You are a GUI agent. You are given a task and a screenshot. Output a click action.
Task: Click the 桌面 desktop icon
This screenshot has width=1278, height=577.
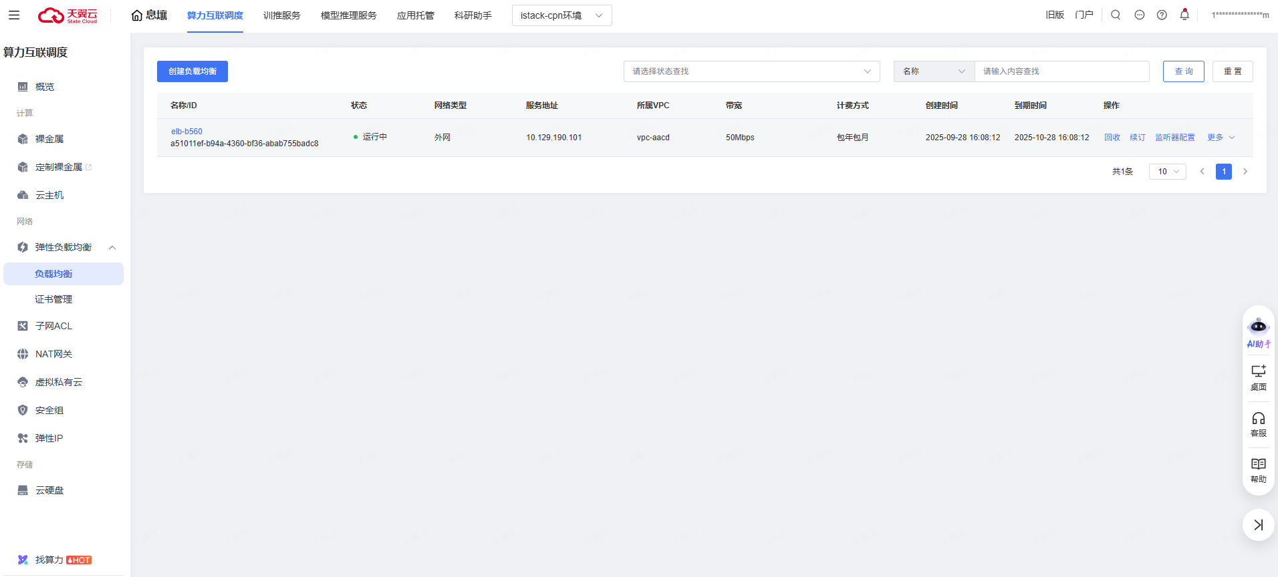click(x=1258, y=377)
